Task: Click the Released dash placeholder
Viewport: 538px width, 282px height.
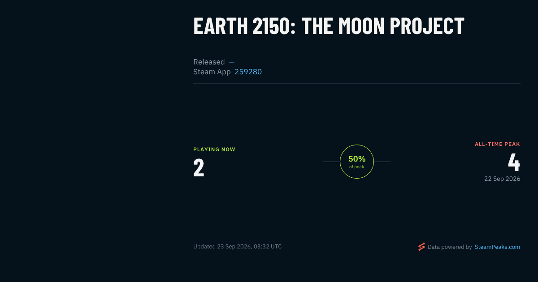Action: tap(231, 62)
